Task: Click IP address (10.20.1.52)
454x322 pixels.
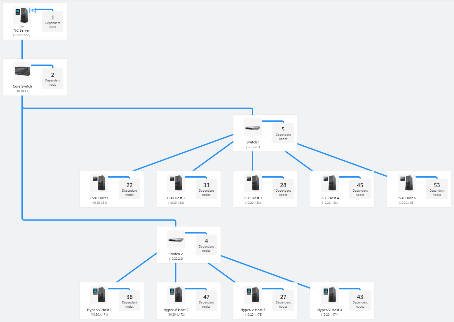Action: [x=176, y=203]
